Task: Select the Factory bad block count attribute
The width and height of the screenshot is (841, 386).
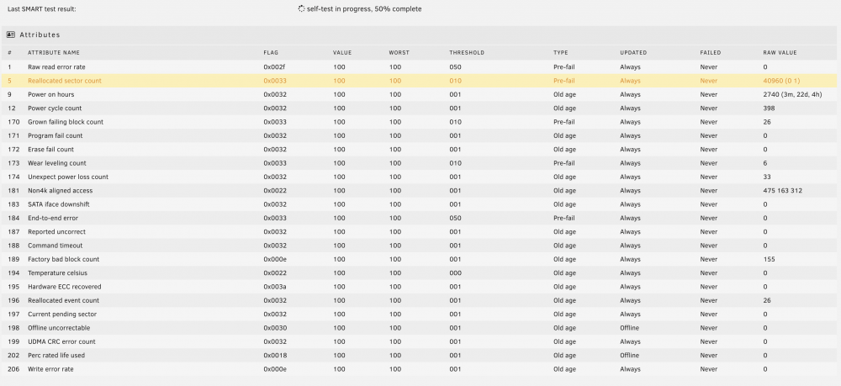Action: click(63, 260)
